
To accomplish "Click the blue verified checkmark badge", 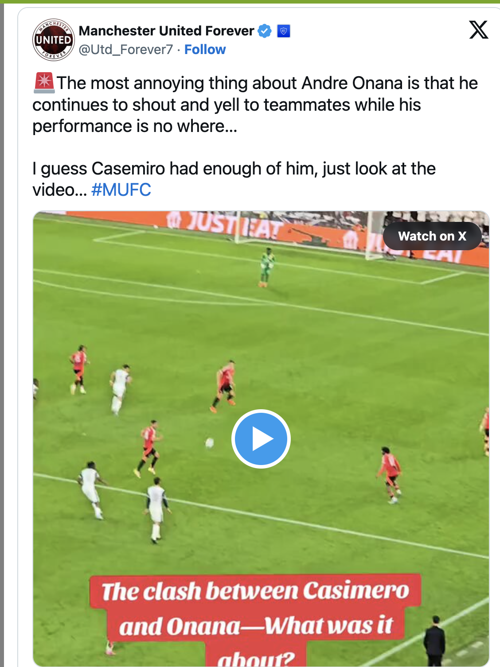I will tap(265, 31).
